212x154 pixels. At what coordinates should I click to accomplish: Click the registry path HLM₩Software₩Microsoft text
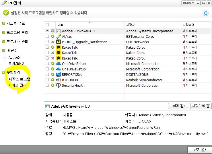(x=111, y=128)
